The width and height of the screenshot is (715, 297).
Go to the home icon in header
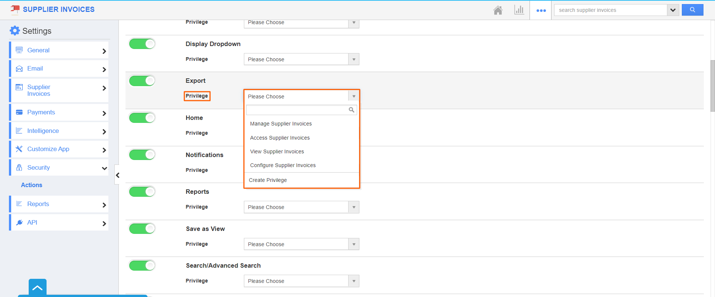pyautogui.click(x=498, y=10)
